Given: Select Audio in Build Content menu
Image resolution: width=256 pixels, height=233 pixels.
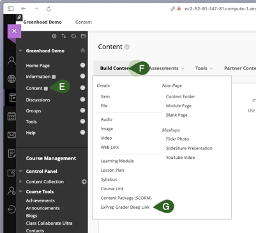Looking at the screenshot, I should [107, 119].
